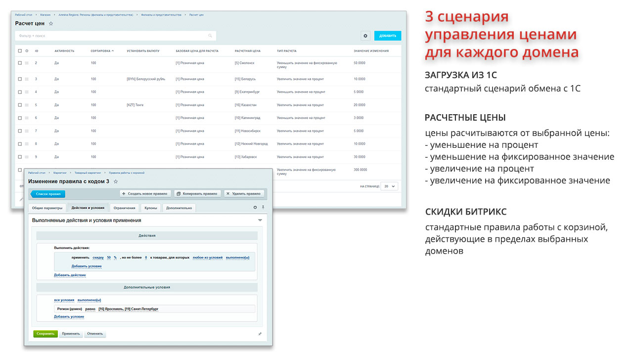Viewport: 633px width, 356px height.
Task: Open the 'На странице' 20 dropdown
Action: pyautogui.click(x=390, y=186)
